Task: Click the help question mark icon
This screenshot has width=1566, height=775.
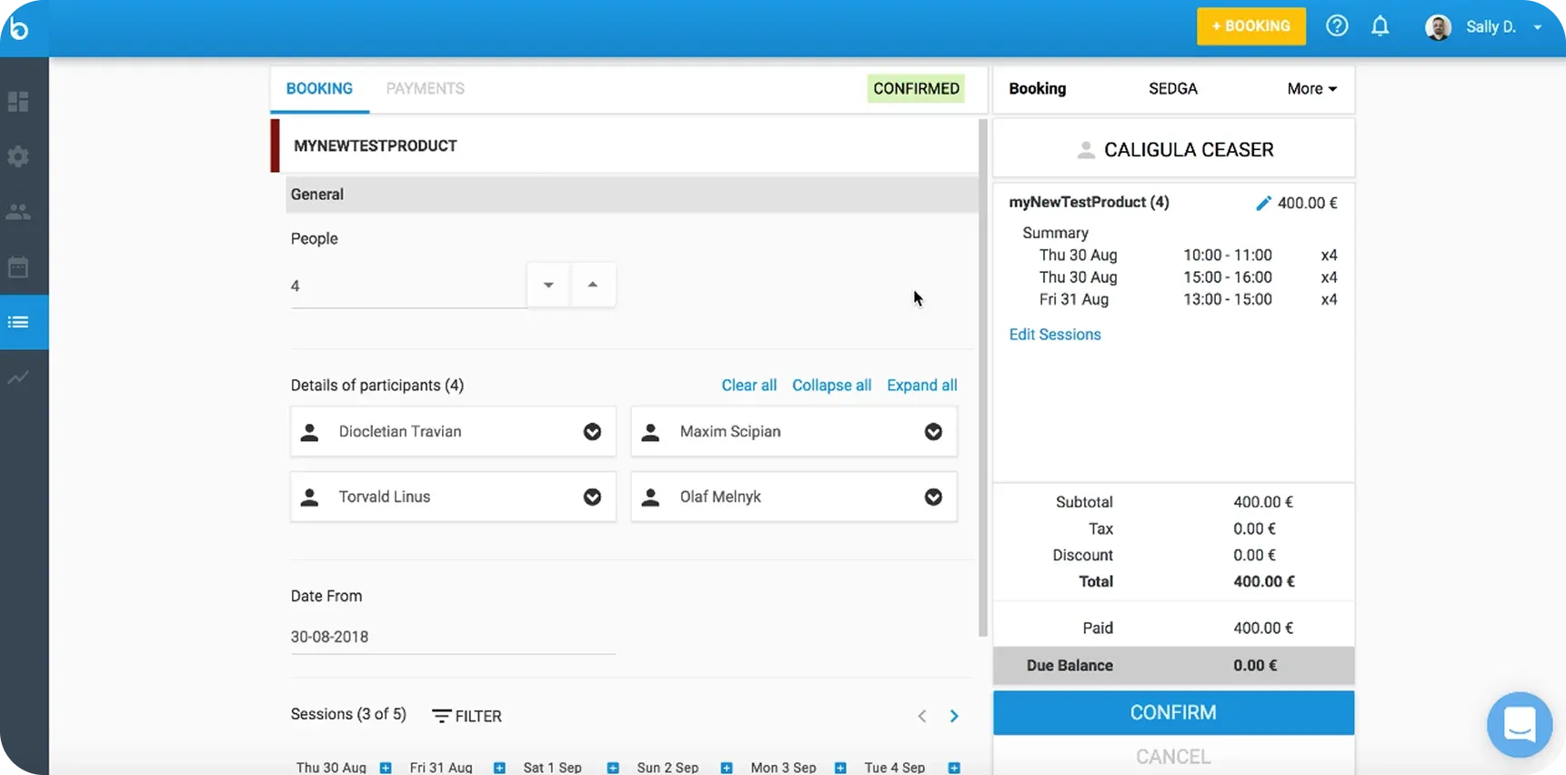Action: (x=1336, y=26)
